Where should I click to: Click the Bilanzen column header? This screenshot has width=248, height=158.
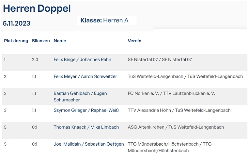[x=41, y=41]
